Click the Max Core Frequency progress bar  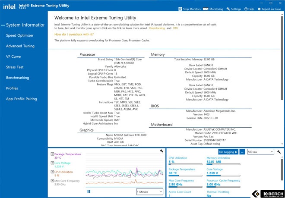click(x=185, y=187)
